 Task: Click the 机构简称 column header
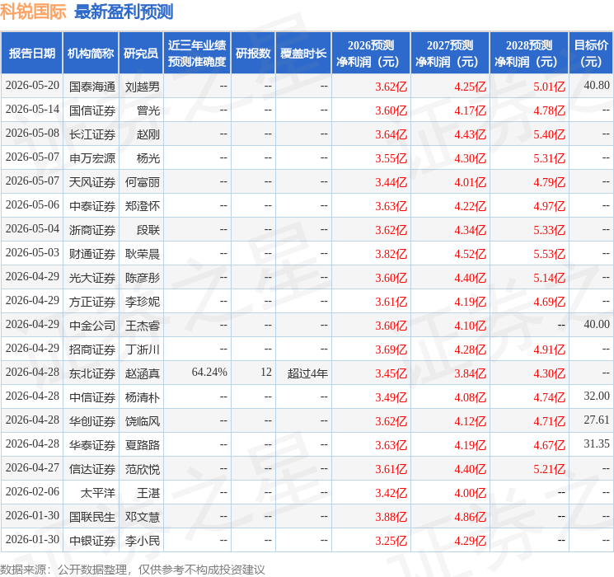point(91,54)
